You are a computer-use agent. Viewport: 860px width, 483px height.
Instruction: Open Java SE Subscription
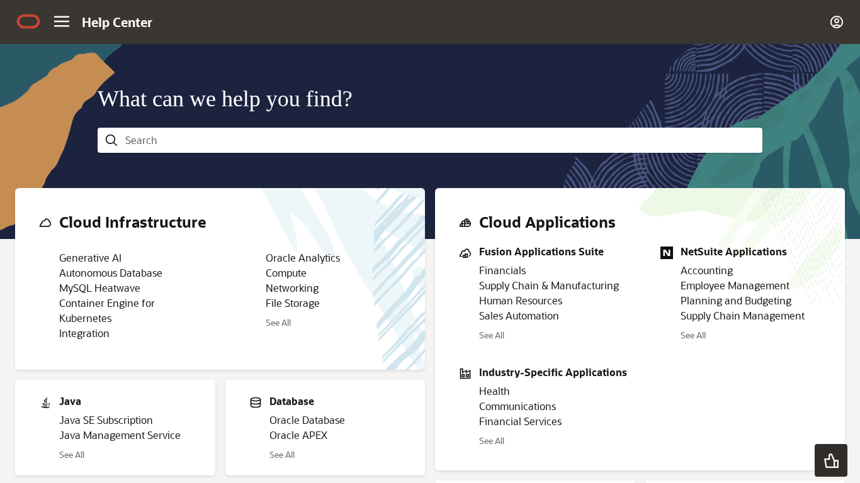click(106, 420)
